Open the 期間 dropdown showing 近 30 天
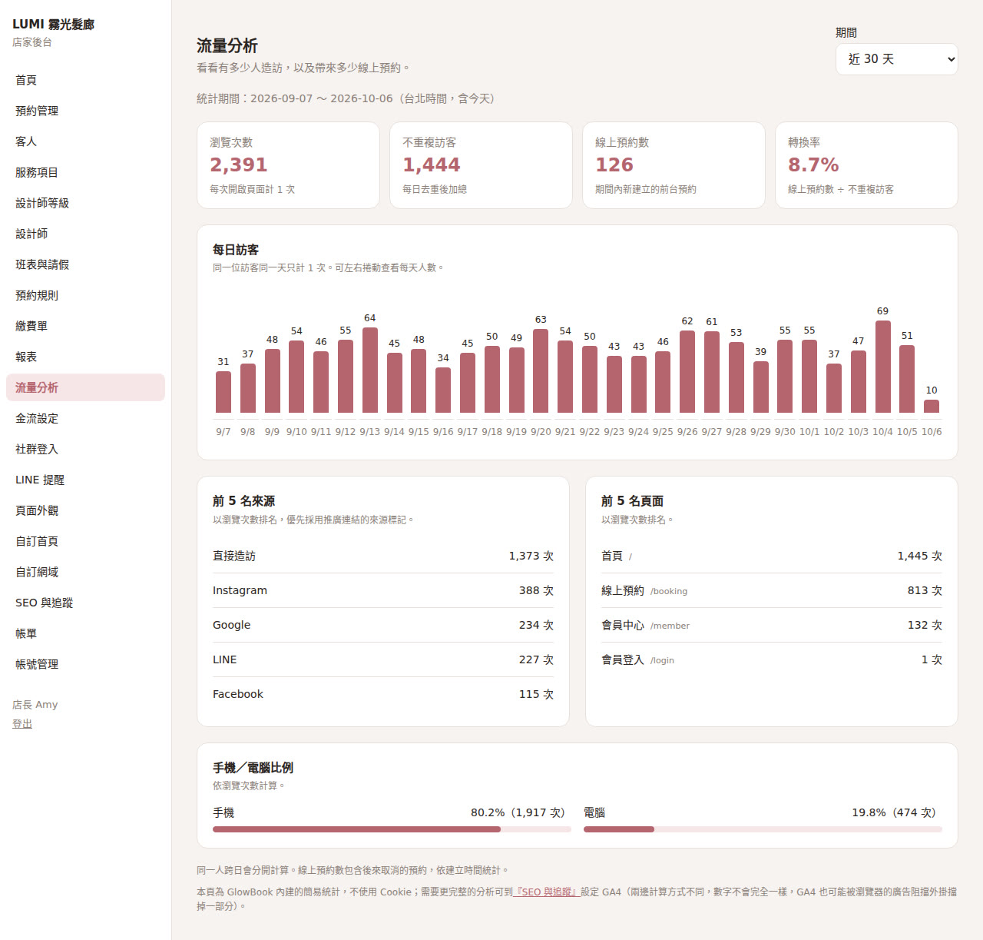The image size is (983, 940). click(896, 59)
